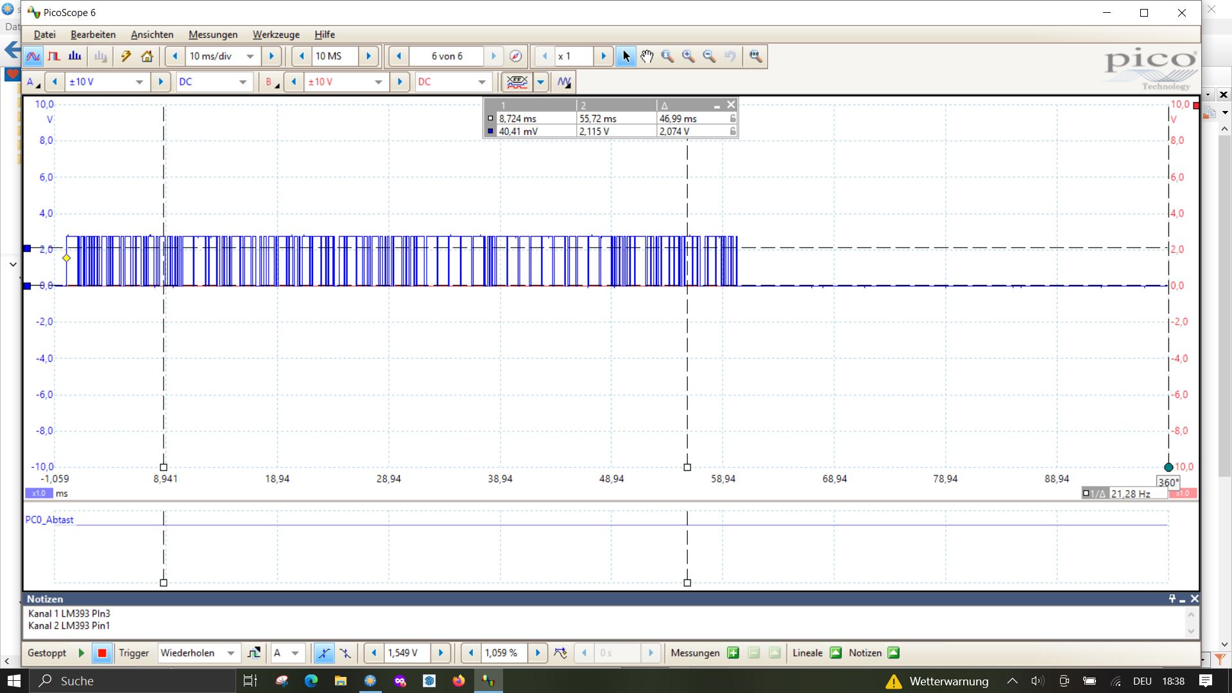The width and height of the screenshot is (1232, 693).
Task: Select the hand pan tool
Action: pyautogui.click(x=647, y=56)
